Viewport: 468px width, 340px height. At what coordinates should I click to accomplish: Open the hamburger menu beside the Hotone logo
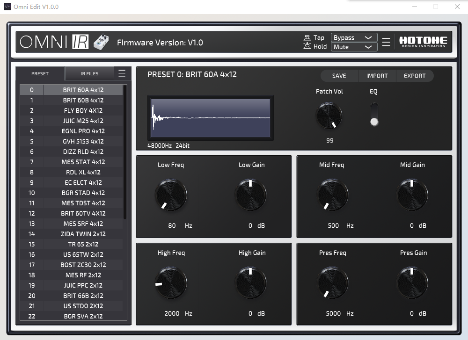tap(386, 42)
